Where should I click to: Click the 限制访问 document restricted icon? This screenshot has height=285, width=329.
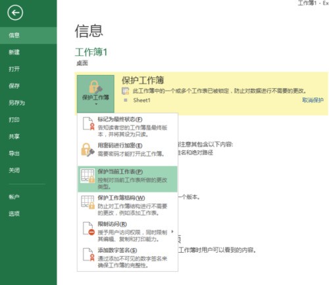coord(88,229)
